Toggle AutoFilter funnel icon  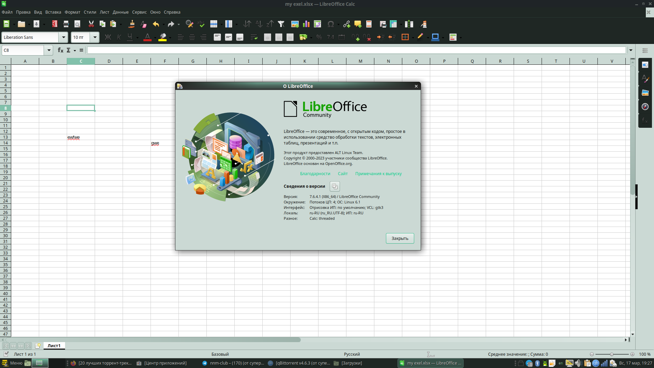(281, 24)
